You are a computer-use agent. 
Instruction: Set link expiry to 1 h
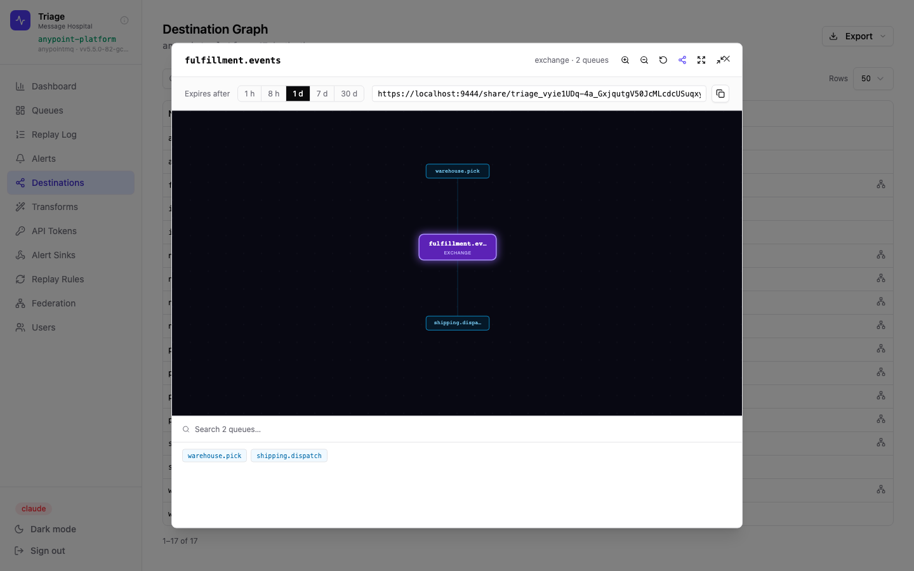click(249, 94)
